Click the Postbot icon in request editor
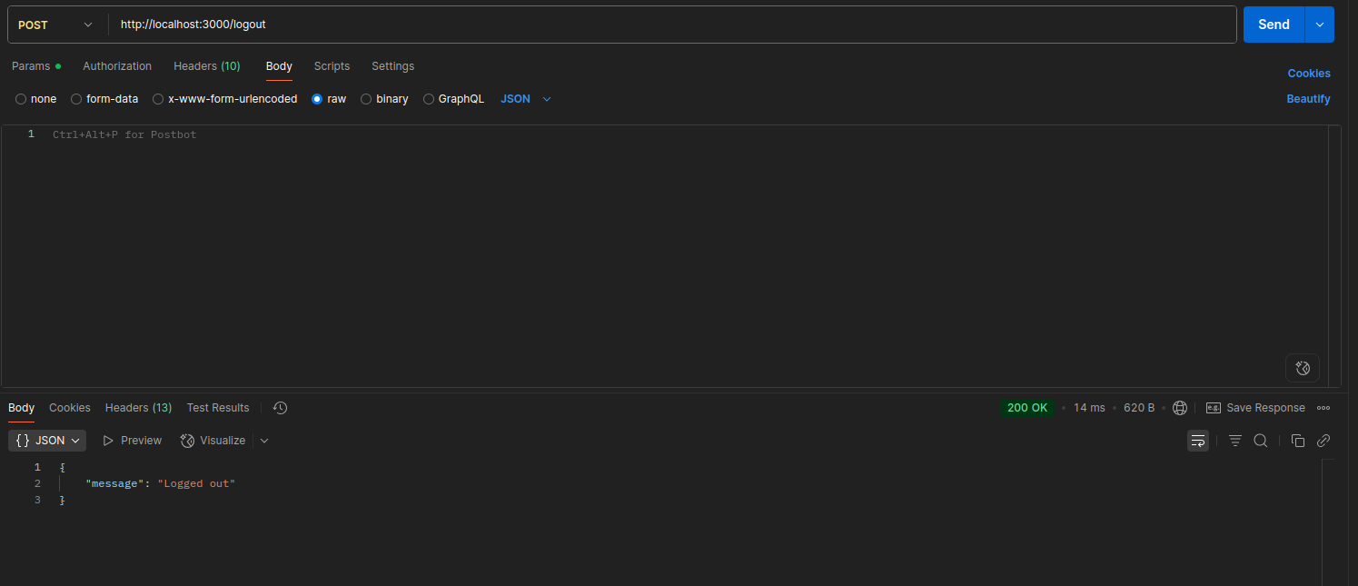Viewport: 1358px width, 586px height. coord(1303,368)
